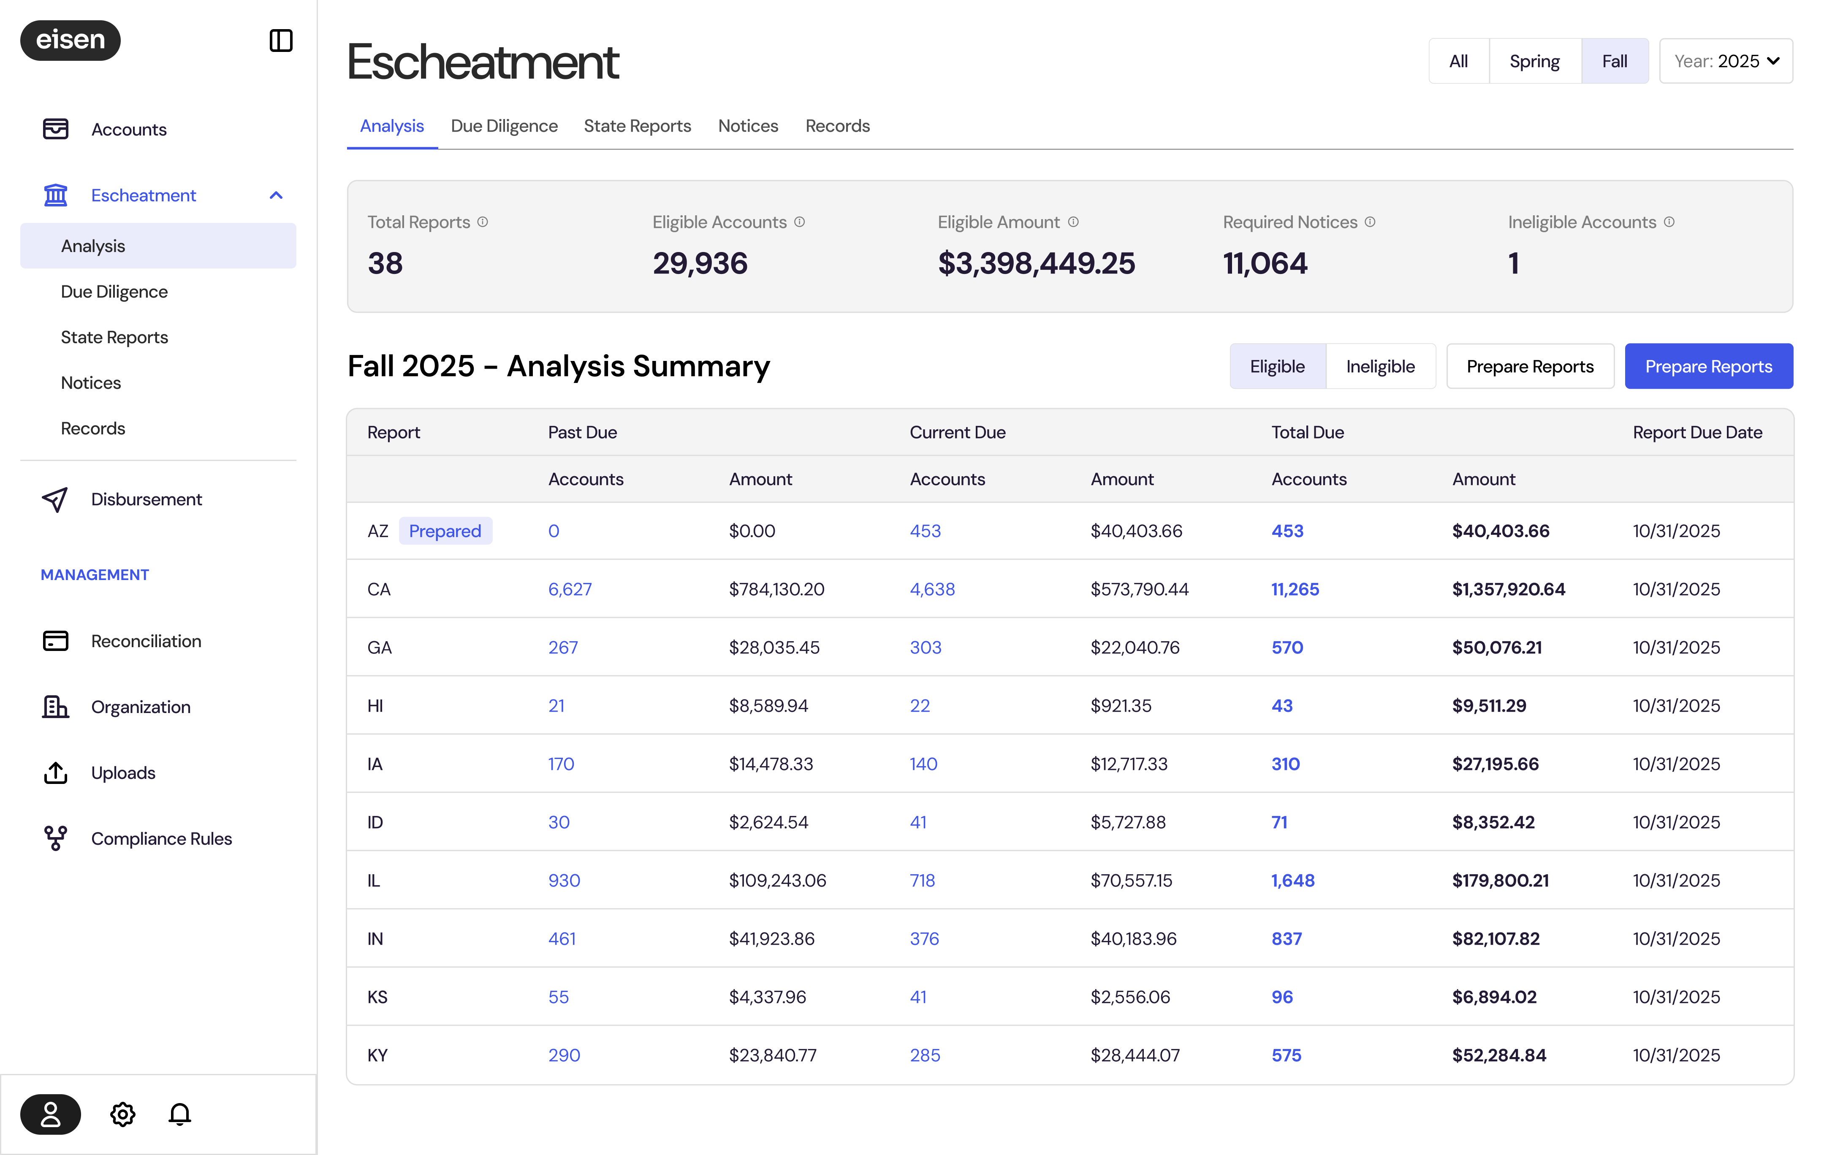Open settings gear icon

(122, 1114)
